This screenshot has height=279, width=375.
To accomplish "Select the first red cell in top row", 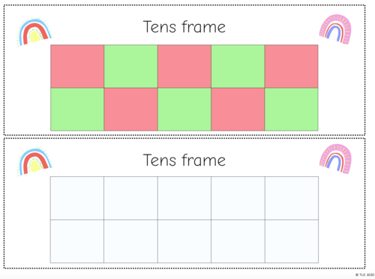I will pyautogui.click(x=77, y=66).
